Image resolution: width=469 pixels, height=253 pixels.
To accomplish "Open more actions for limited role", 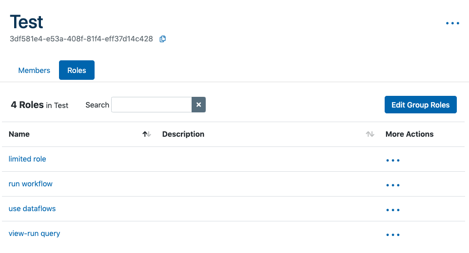I will (x=393, y=160).
